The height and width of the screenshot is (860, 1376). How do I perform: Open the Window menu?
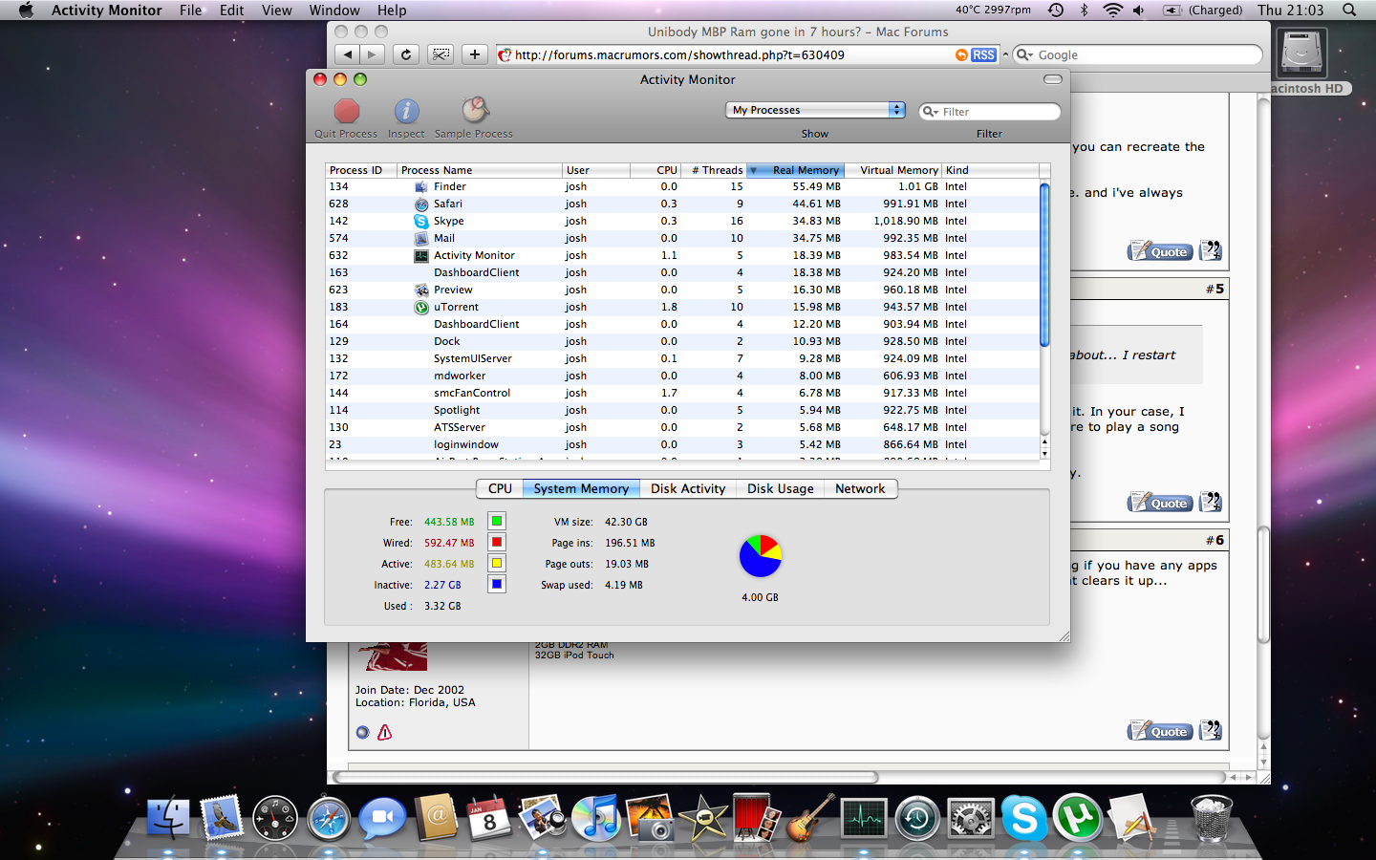point(334,10)
